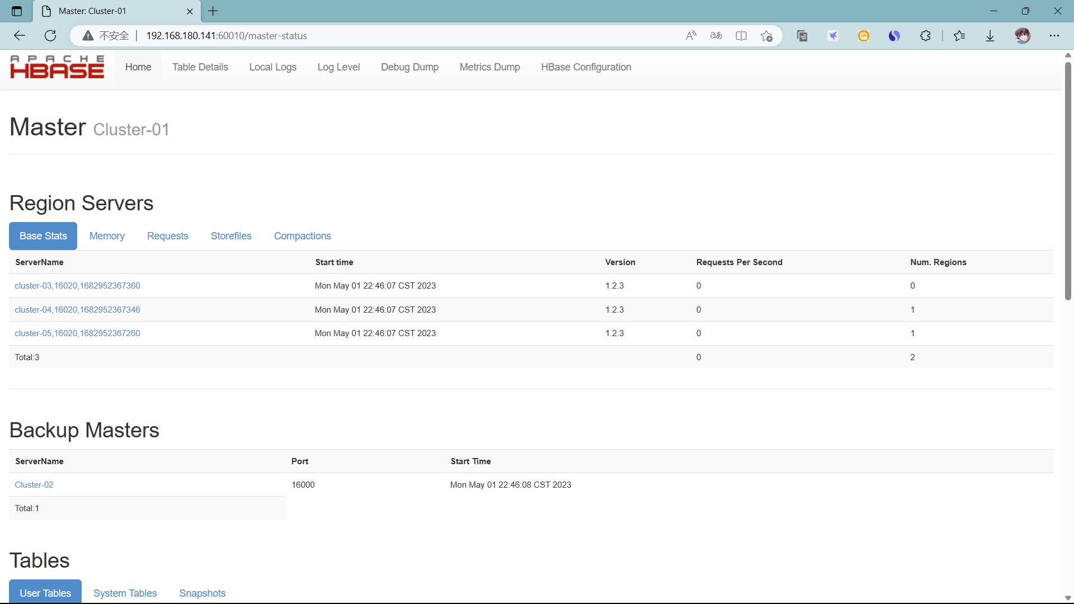Click the blue bird extension icon
This screenshot has width=1074, height=604.
pos(833,36)
